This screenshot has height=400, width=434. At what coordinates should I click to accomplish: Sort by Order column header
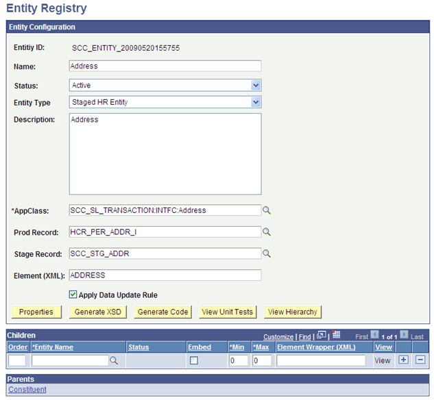pyautogui.click(x=18, y=347)
